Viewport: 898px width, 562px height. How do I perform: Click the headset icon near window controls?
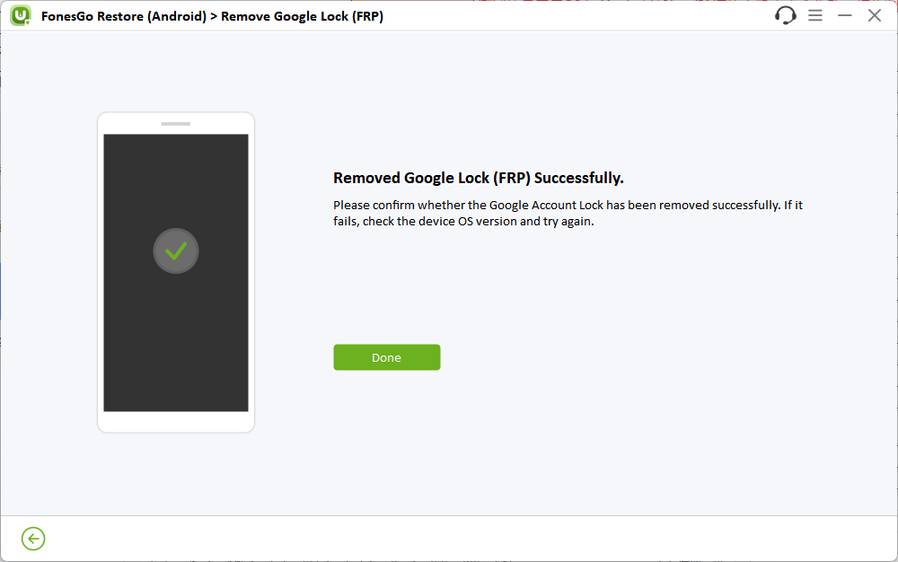point(785,15)
